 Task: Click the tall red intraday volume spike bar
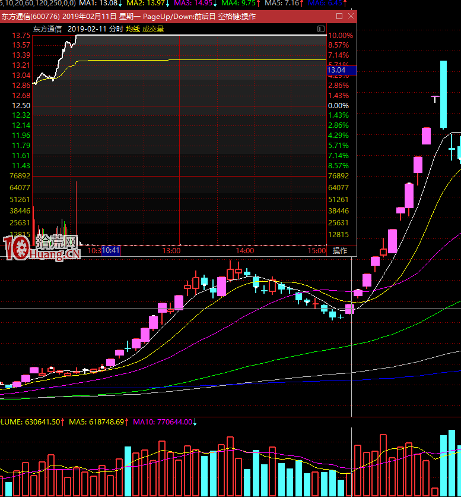point(77,213)
